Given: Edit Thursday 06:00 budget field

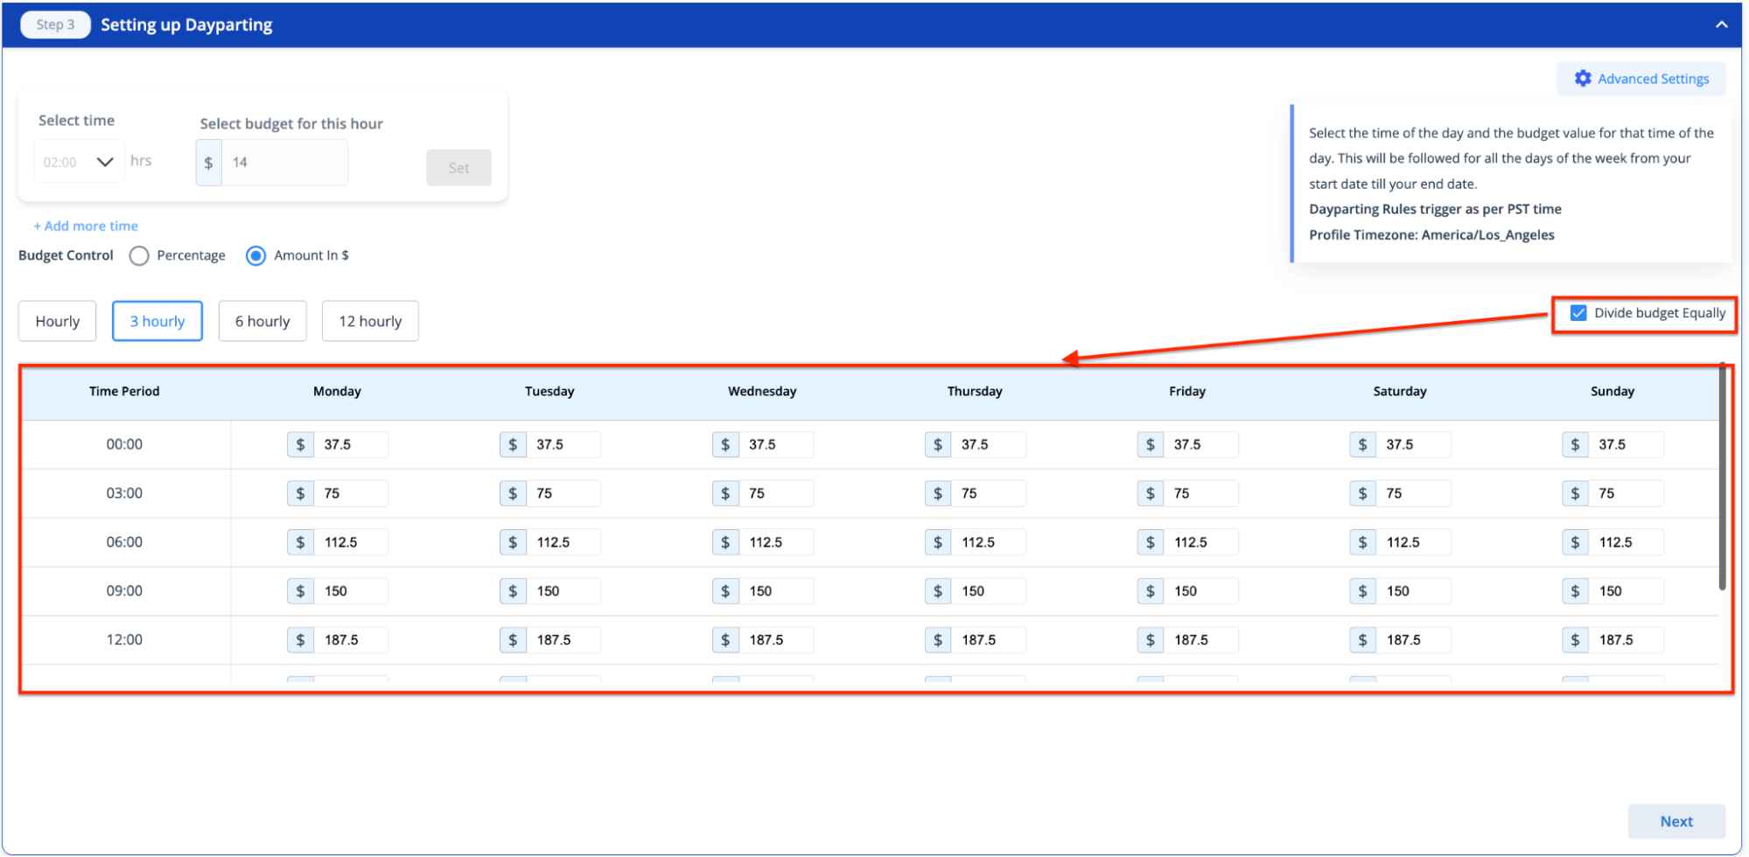Looking at the screenshot, I should click(x=989, y=542).
